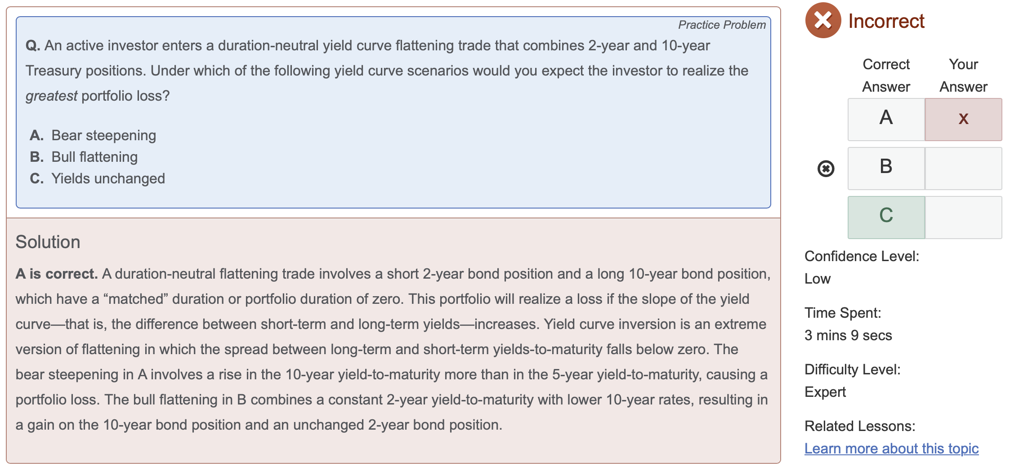Click the Solution heading
Viewport: 1010px width, 471px height.
click(x=48, y=242)
